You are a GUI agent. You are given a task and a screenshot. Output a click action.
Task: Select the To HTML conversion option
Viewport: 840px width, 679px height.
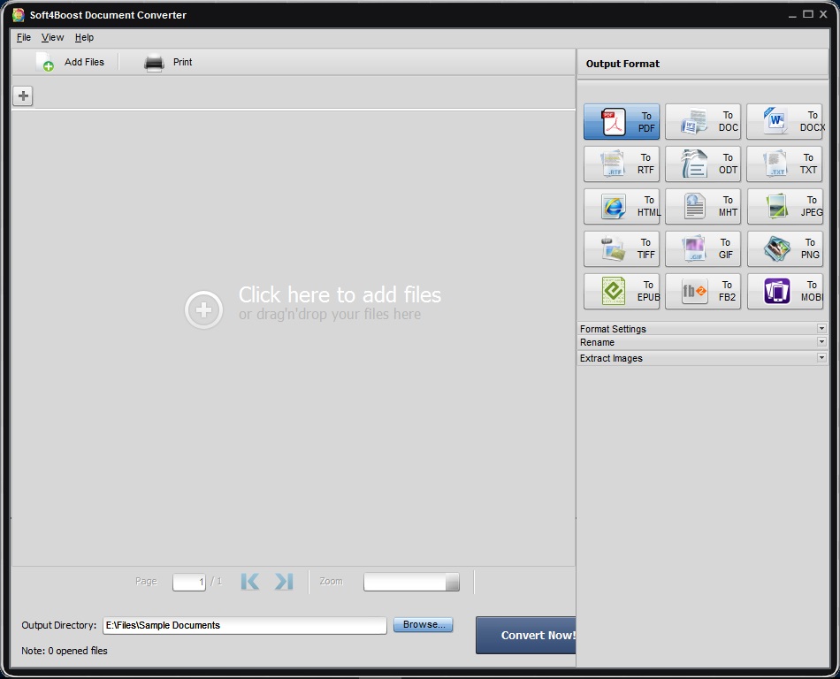622,206
